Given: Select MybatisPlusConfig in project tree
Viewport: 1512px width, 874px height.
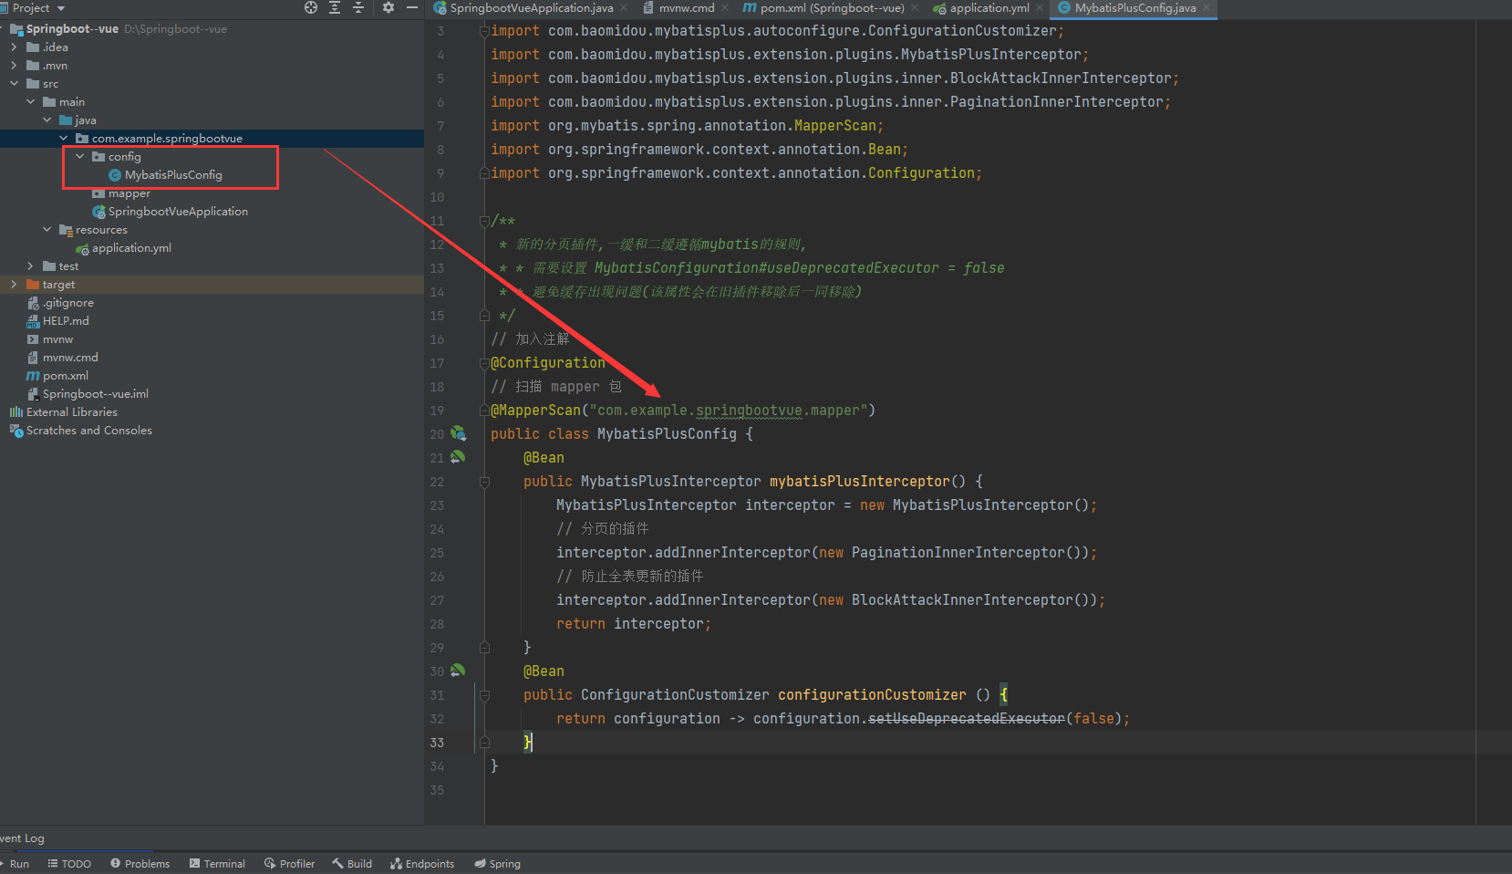Looking at the screenshot, I should coord(173,175).
